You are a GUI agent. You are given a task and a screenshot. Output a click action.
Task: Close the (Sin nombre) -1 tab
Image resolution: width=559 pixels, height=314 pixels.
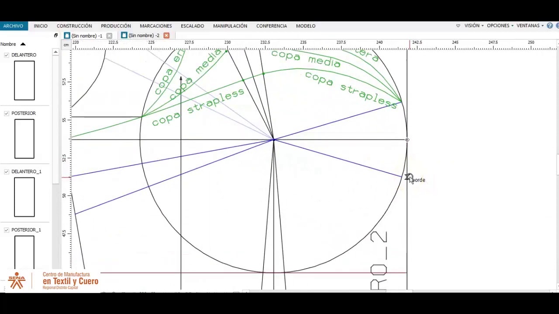(x=109, y=36)
